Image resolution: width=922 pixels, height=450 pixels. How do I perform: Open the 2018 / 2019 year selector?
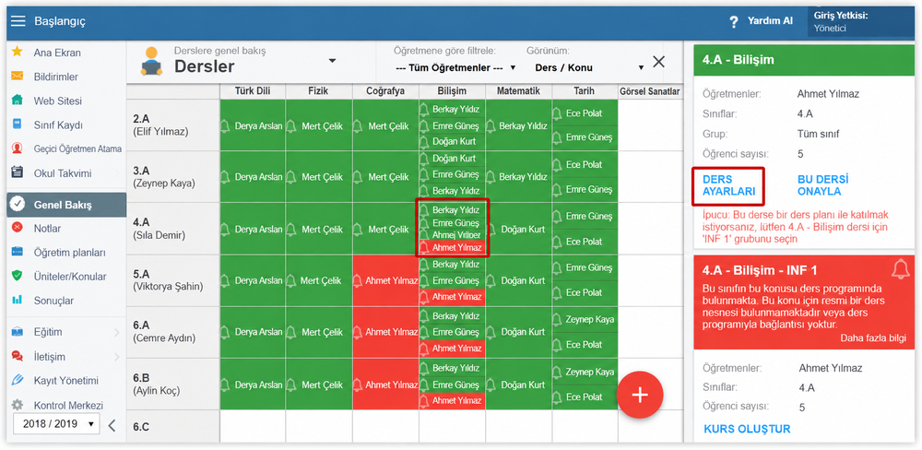pos(56,423)
